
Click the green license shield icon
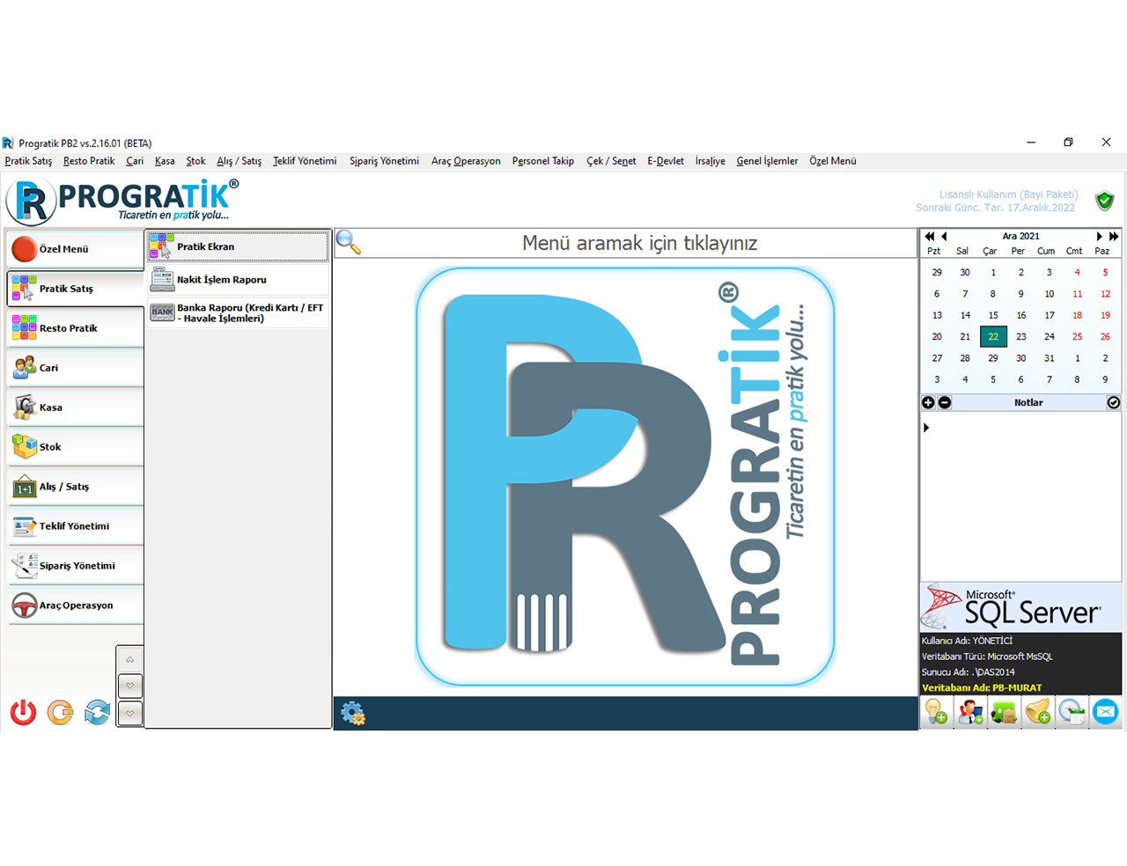(x=1105, y=201)
